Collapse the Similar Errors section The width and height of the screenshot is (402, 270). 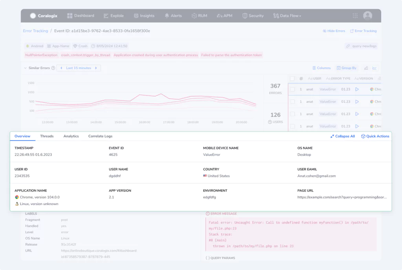pyautogui.click(x=25, y=68)
